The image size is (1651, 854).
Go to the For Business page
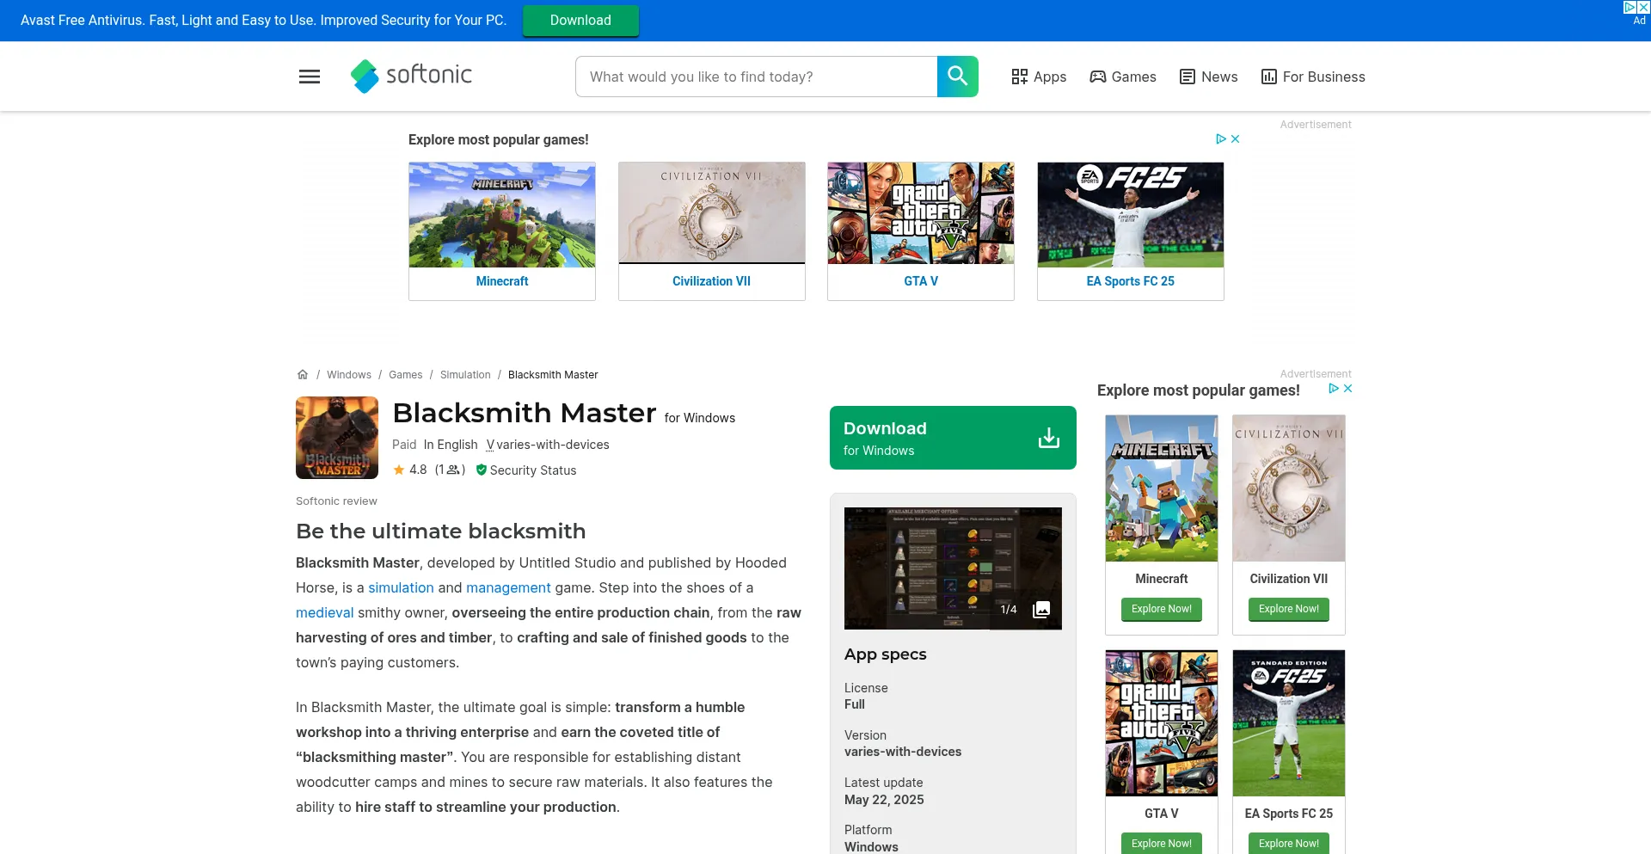click(1313, 77)
